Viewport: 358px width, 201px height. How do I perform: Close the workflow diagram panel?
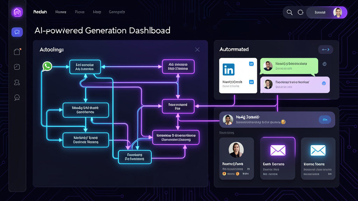tap(197, 50)
